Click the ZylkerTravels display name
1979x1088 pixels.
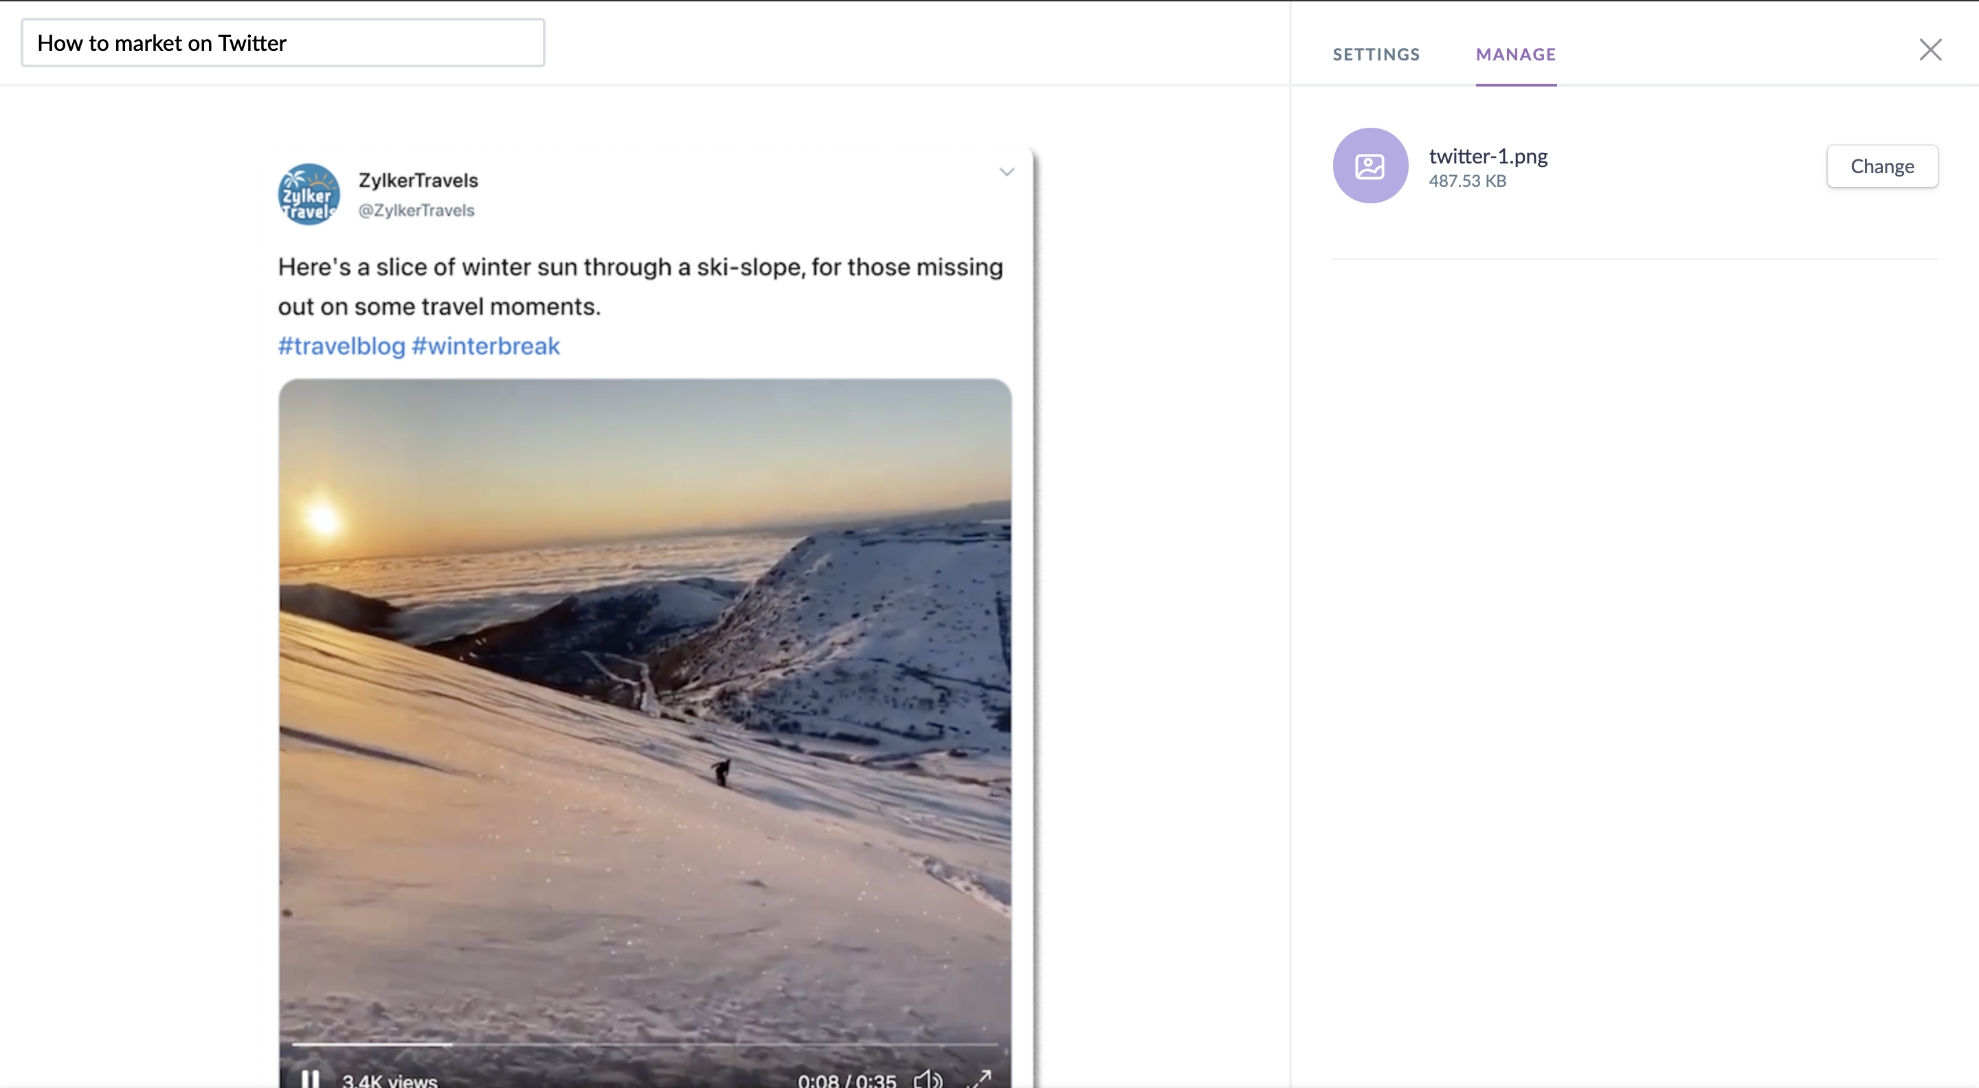[x=418, y=181]
